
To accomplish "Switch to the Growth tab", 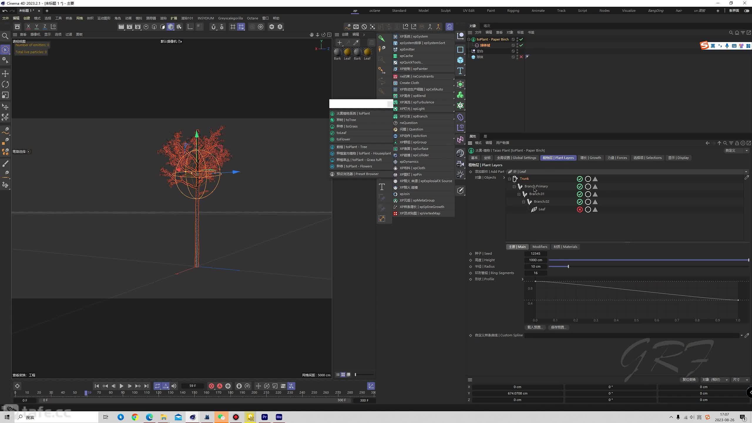I will pos(590,158).
